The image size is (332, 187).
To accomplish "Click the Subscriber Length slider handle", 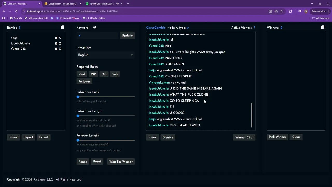I will 78,116.
